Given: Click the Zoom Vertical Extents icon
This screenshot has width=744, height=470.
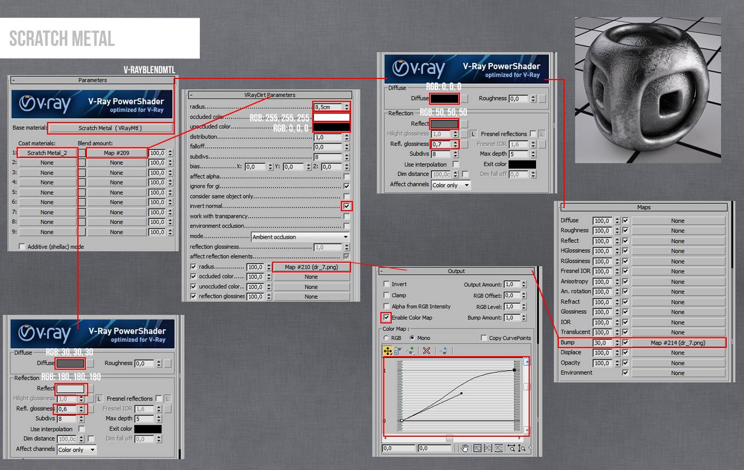Looking at the screenshot, I should pyautogui.click(x=498, y=448).
